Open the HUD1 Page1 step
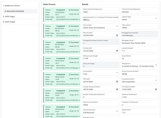 pos(9,17)
